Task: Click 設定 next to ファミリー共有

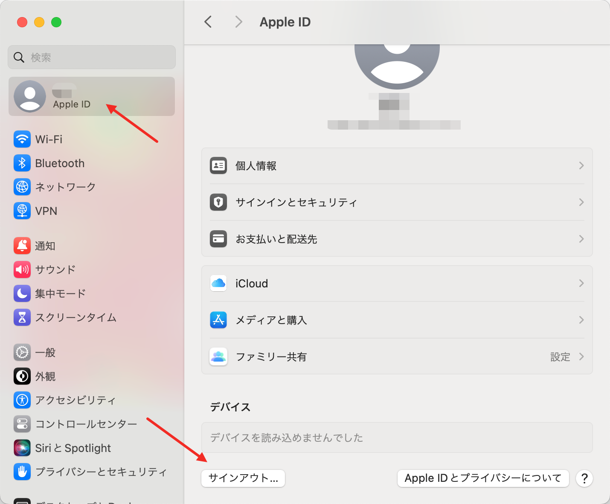Action: pos(560,357)
